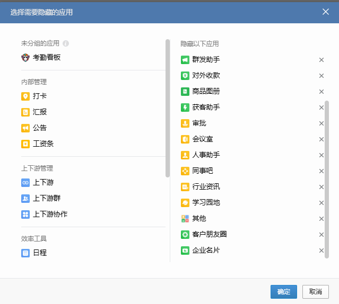Unhide 学习园地 using its X button
This screenshot has width=339, height=304.
pyautogui.click(x=321, y=203)
